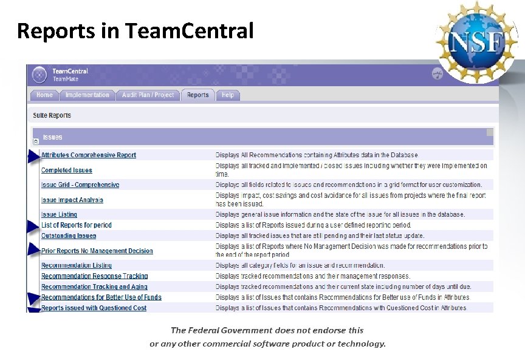Viewport: 525px width, 363px height.
Task: Click description 'Displays a list of Reports issued during'
Action: [x=313, y=225]
